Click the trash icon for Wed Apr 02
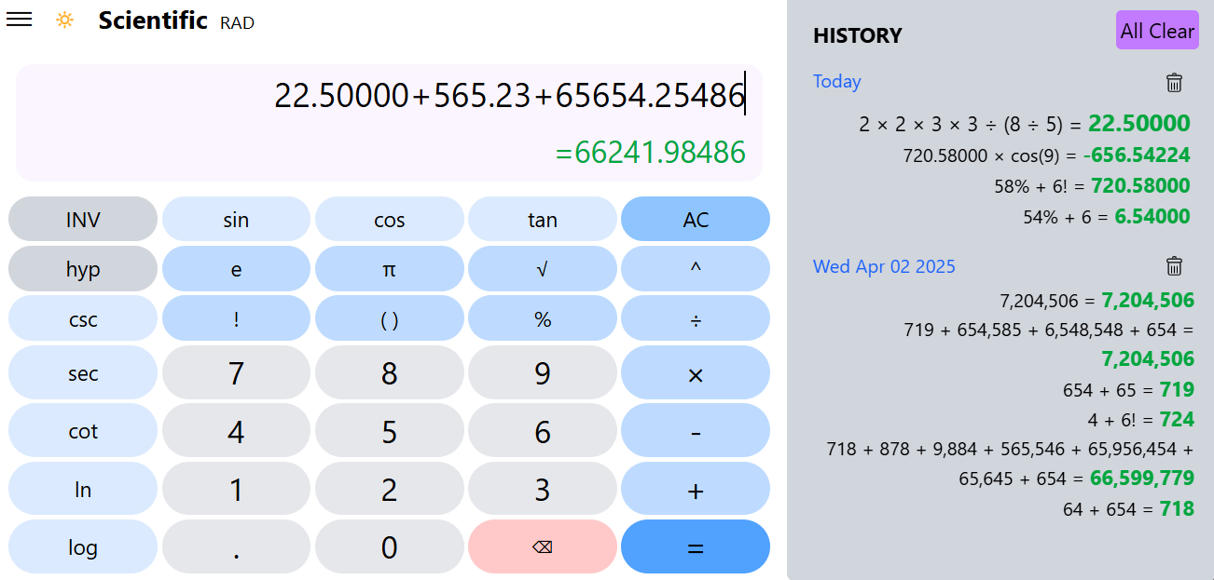Screen dimensions: 1214x580 coord(1174,267)
